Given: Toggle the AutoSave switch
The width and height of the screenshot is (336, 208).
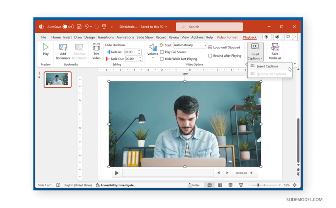Looking at the screenshot, I should [68, 27].
